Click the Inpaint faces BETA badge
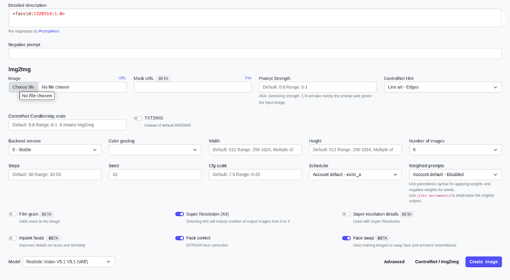This screenshot has width=510, height=280. (53, 238)
